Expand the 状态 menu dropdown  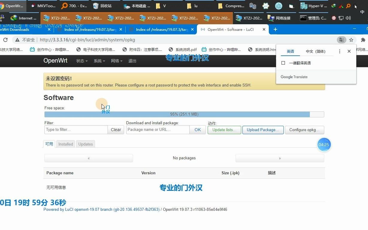click(x=82, y=61)
